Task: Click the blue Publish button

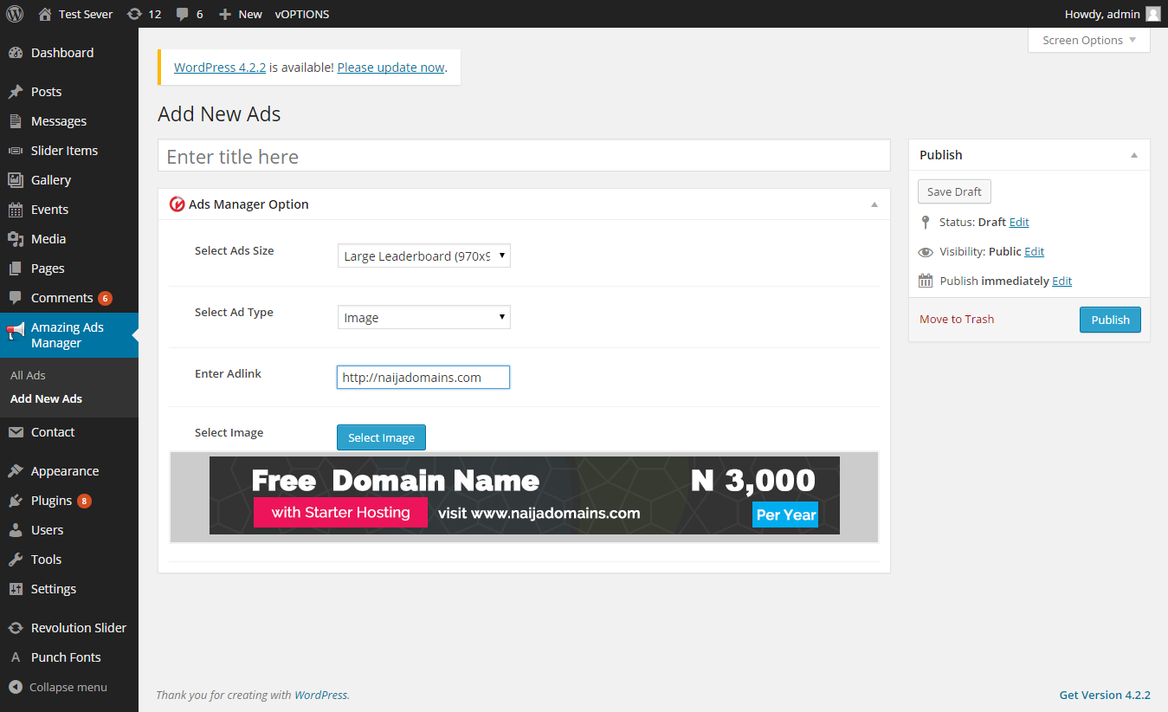Action: (1110, 320)
